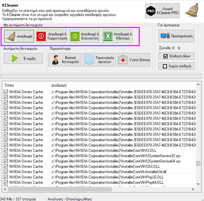Click the red power icon for Απαλοιφή & Τερματισμός
The height and width of the screenshot is (201, 204).
click(x=41, y=36)
